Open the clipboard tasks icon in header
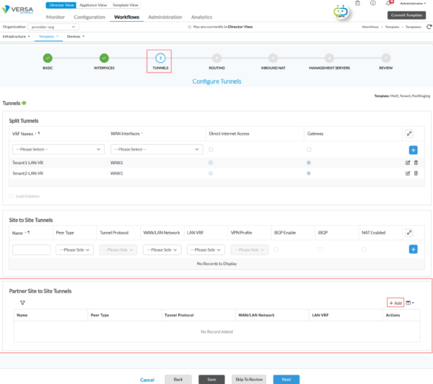Image resolution: width=433 pixels, height=384 pixels. tap(358, 4)
